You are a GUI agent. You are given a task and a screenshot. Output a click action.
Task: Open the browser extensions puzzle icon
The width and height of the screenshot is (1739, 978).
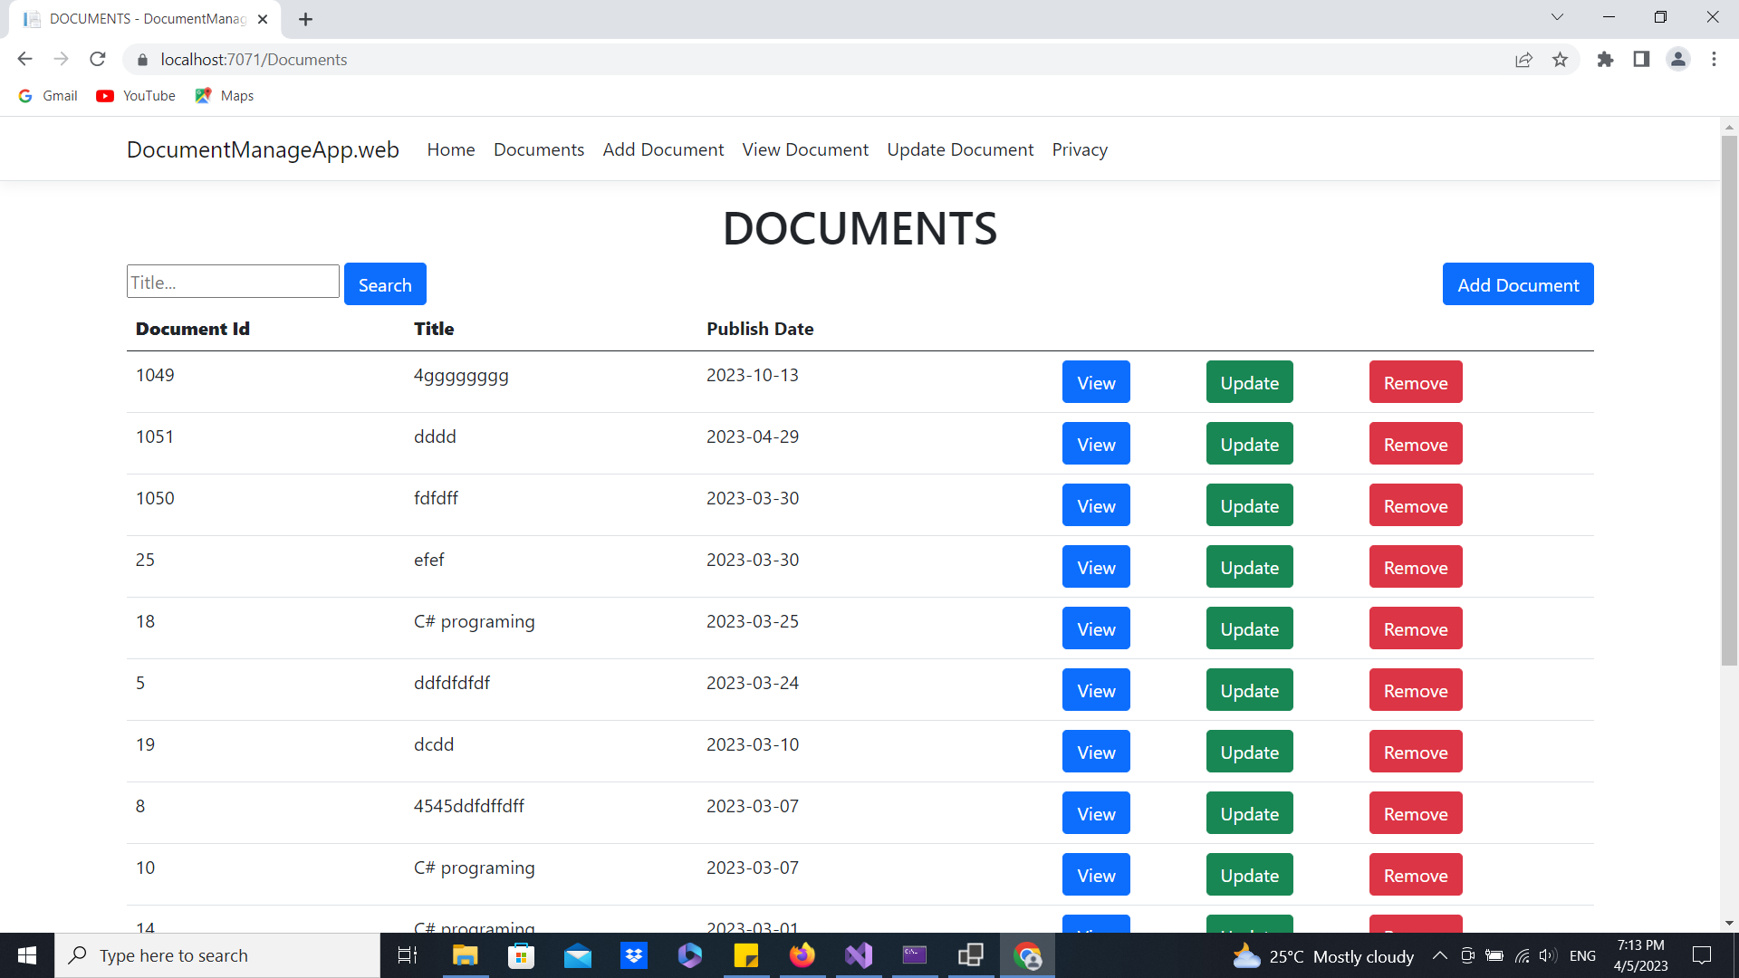click(x=1606, y=59)
